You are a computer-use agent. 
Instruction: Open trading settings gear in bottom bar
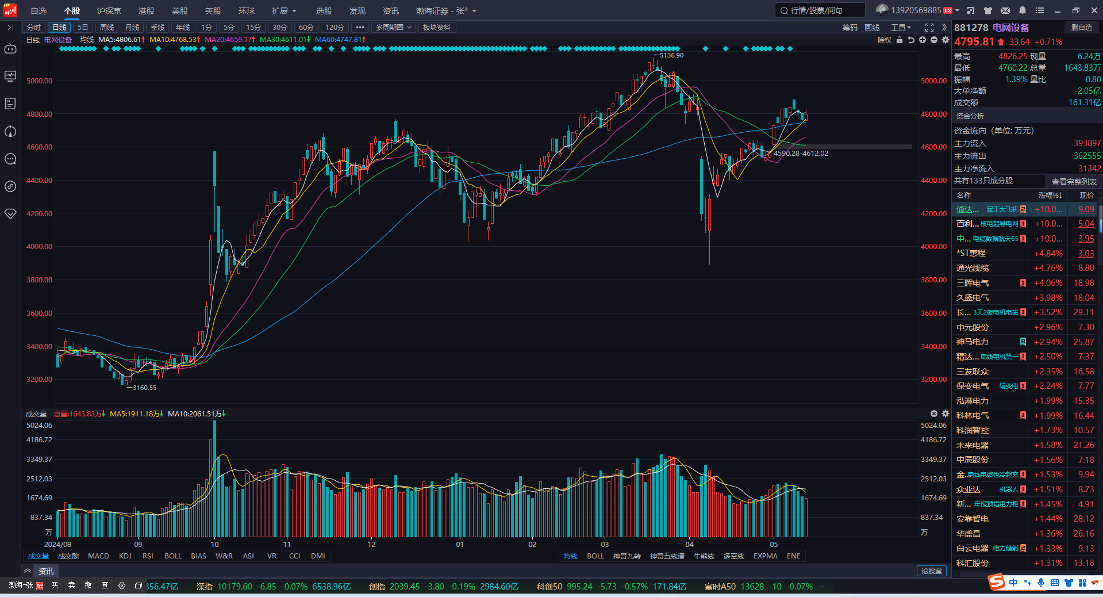[x=122, y=585]
